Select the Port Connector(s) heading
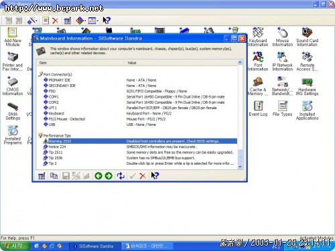The image size is (335, 251). (58, 74)
